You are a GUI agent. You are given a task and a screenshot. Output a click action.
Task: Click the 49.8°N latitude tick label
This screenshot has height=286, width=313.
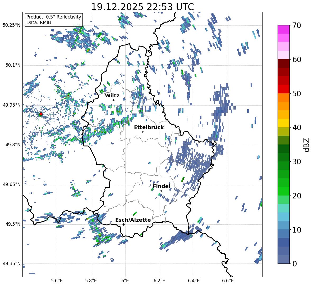point(12,145)
